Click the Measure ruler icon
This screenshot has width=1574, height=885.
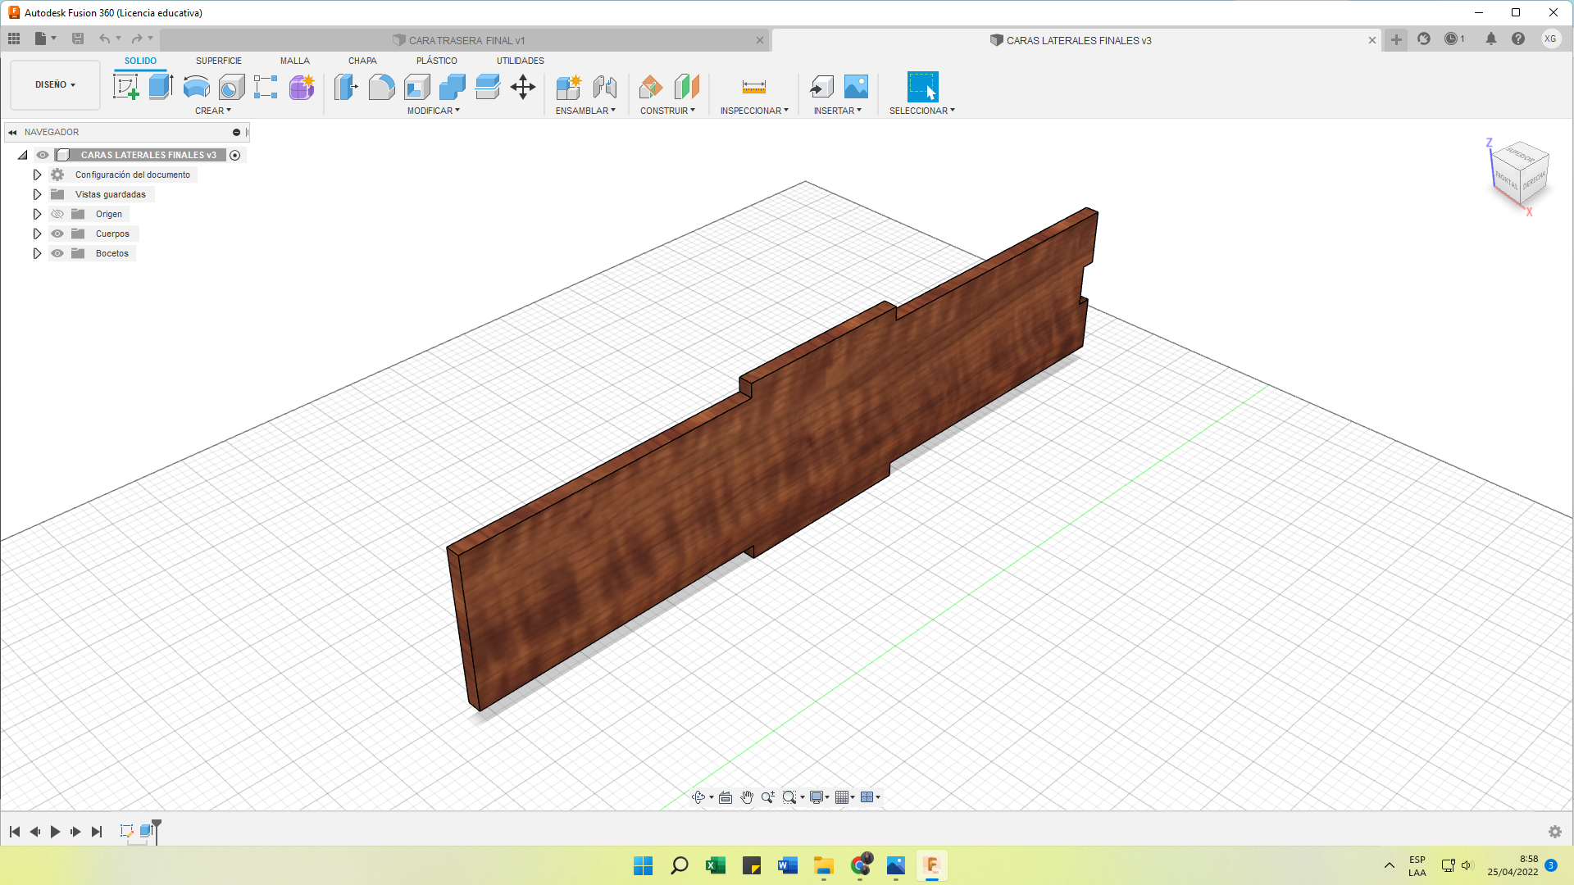coord(753,87)
